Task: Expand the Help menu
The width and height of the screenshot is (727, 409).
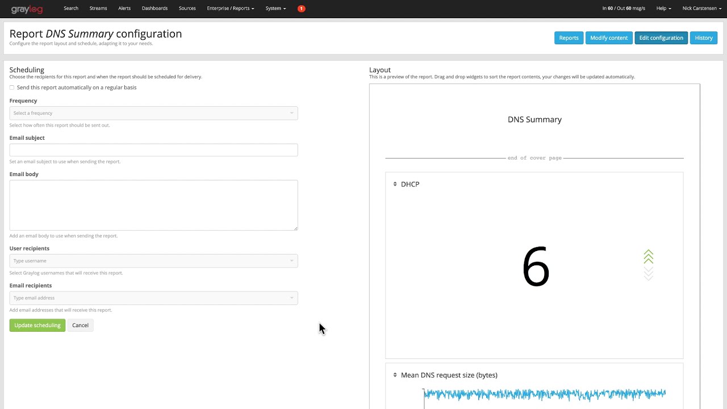Action: tap(663, 9)
